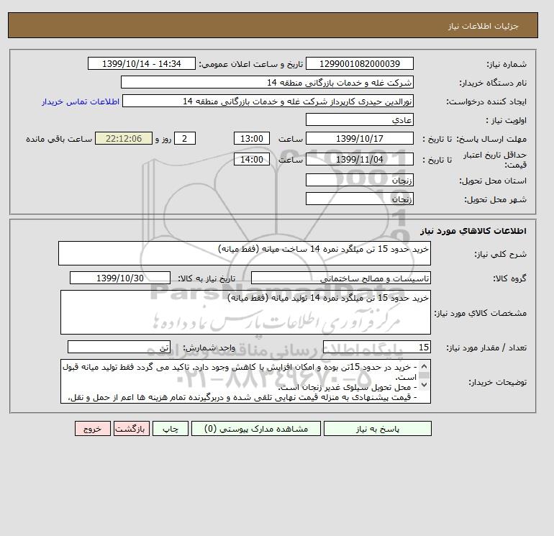Click the delivery province field 'زنجان'

point(360,180)
